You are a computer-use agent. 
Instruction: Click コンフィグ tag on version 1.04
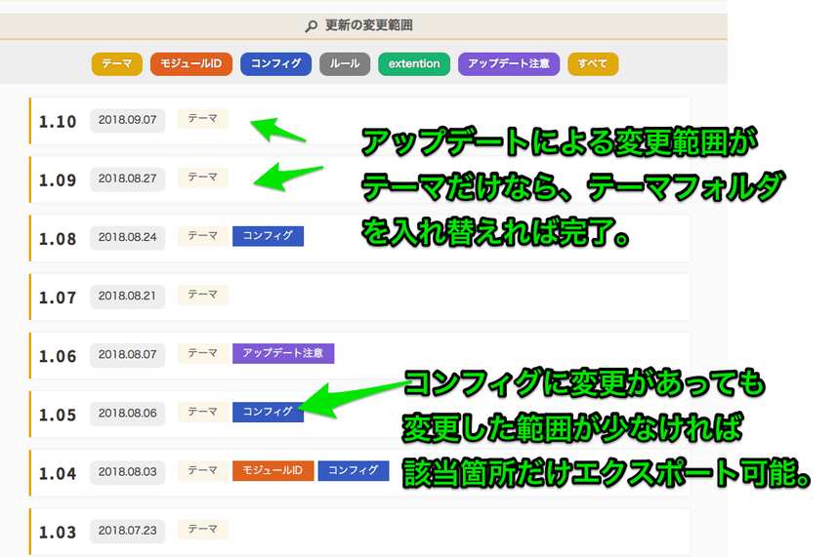354,471
